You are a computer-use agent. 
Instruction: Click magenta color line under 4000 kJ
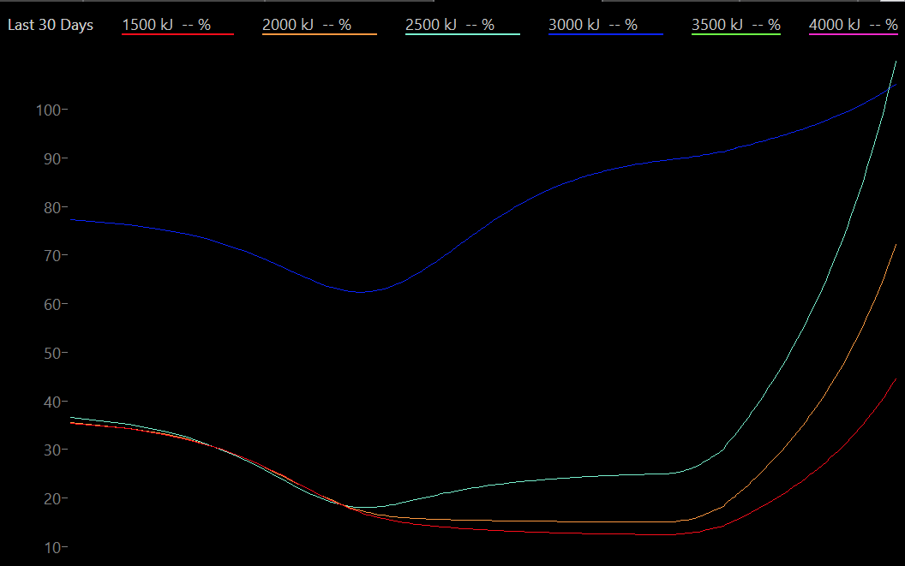tap(853, 34)
